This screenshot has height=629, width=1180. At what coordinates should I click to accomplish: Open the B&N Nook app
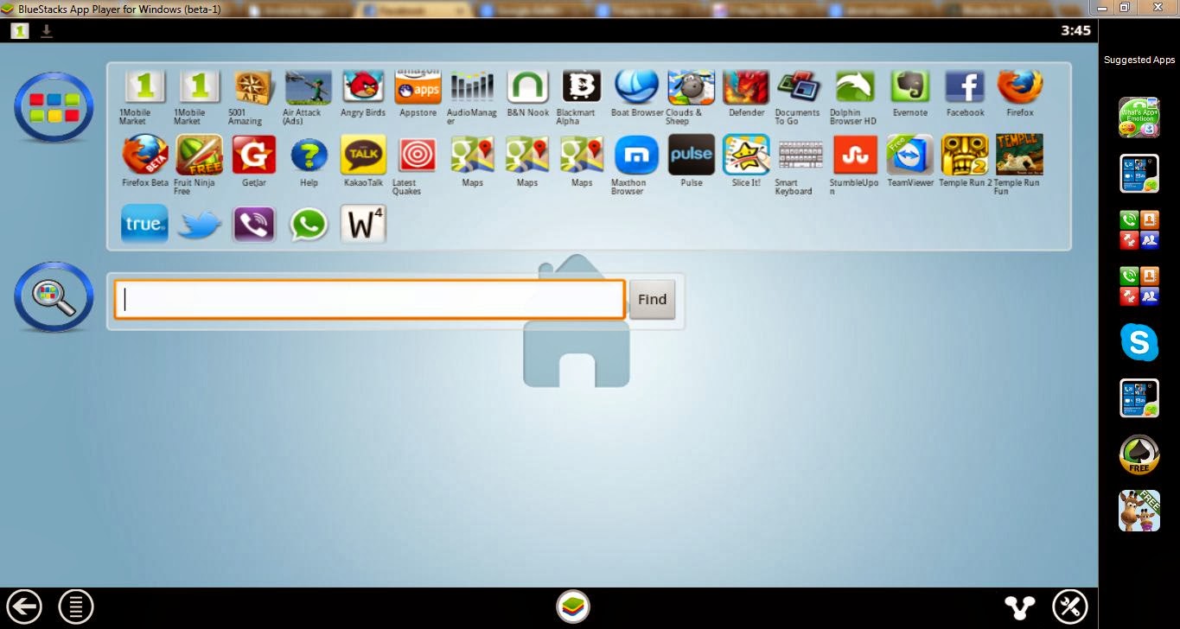[x=527, y=88]
